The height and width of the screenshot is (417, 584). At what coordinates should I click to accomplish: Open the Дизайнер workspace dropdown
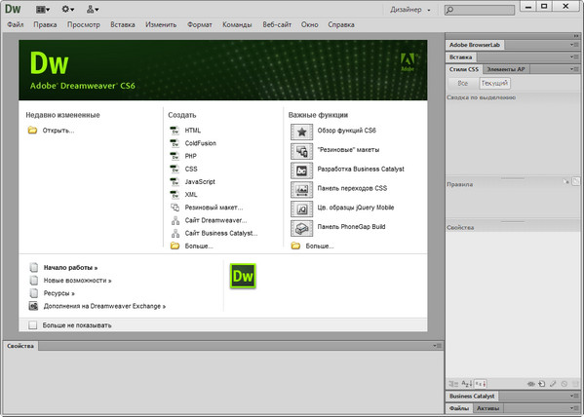pyautogui.click(x=410, y=10)
